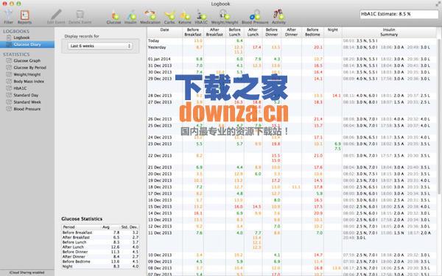This screenshot has height=276, width=442.
Task: Open the Filter toolbar icon
Action: coord(8,17)
